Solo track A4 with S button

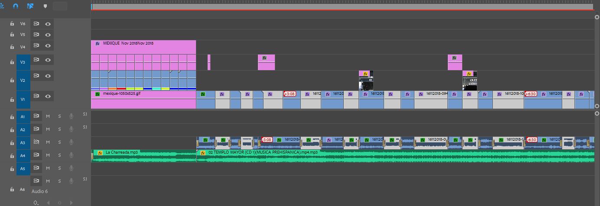(x=59, y=155)
